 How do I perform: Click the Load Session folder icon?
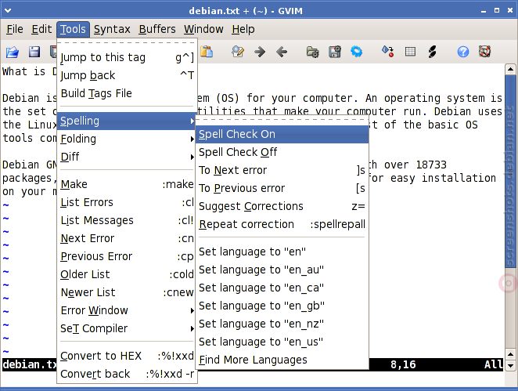point(312,52)
